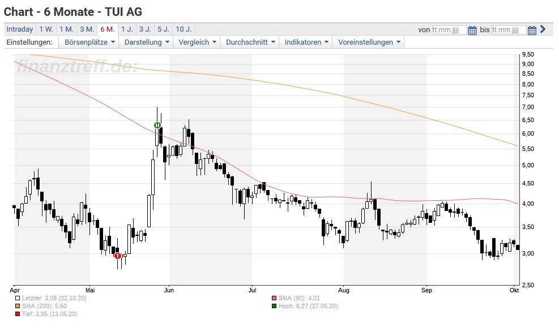Click the 'Sep' x-axis month label
559x328 pixels.
426,290
